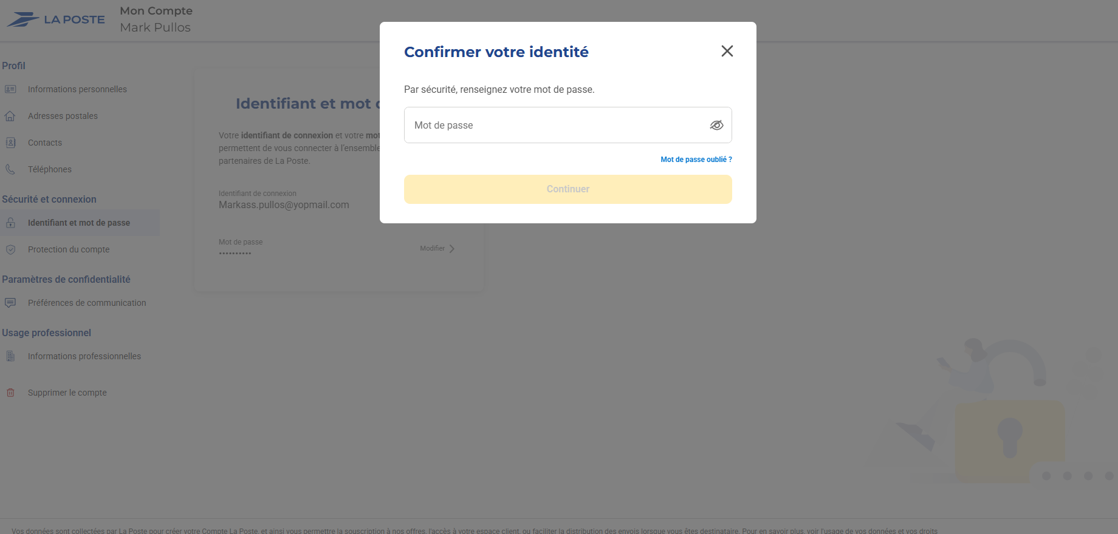
Task: Toggle password visibility eye icon
Action: [716, 125]
